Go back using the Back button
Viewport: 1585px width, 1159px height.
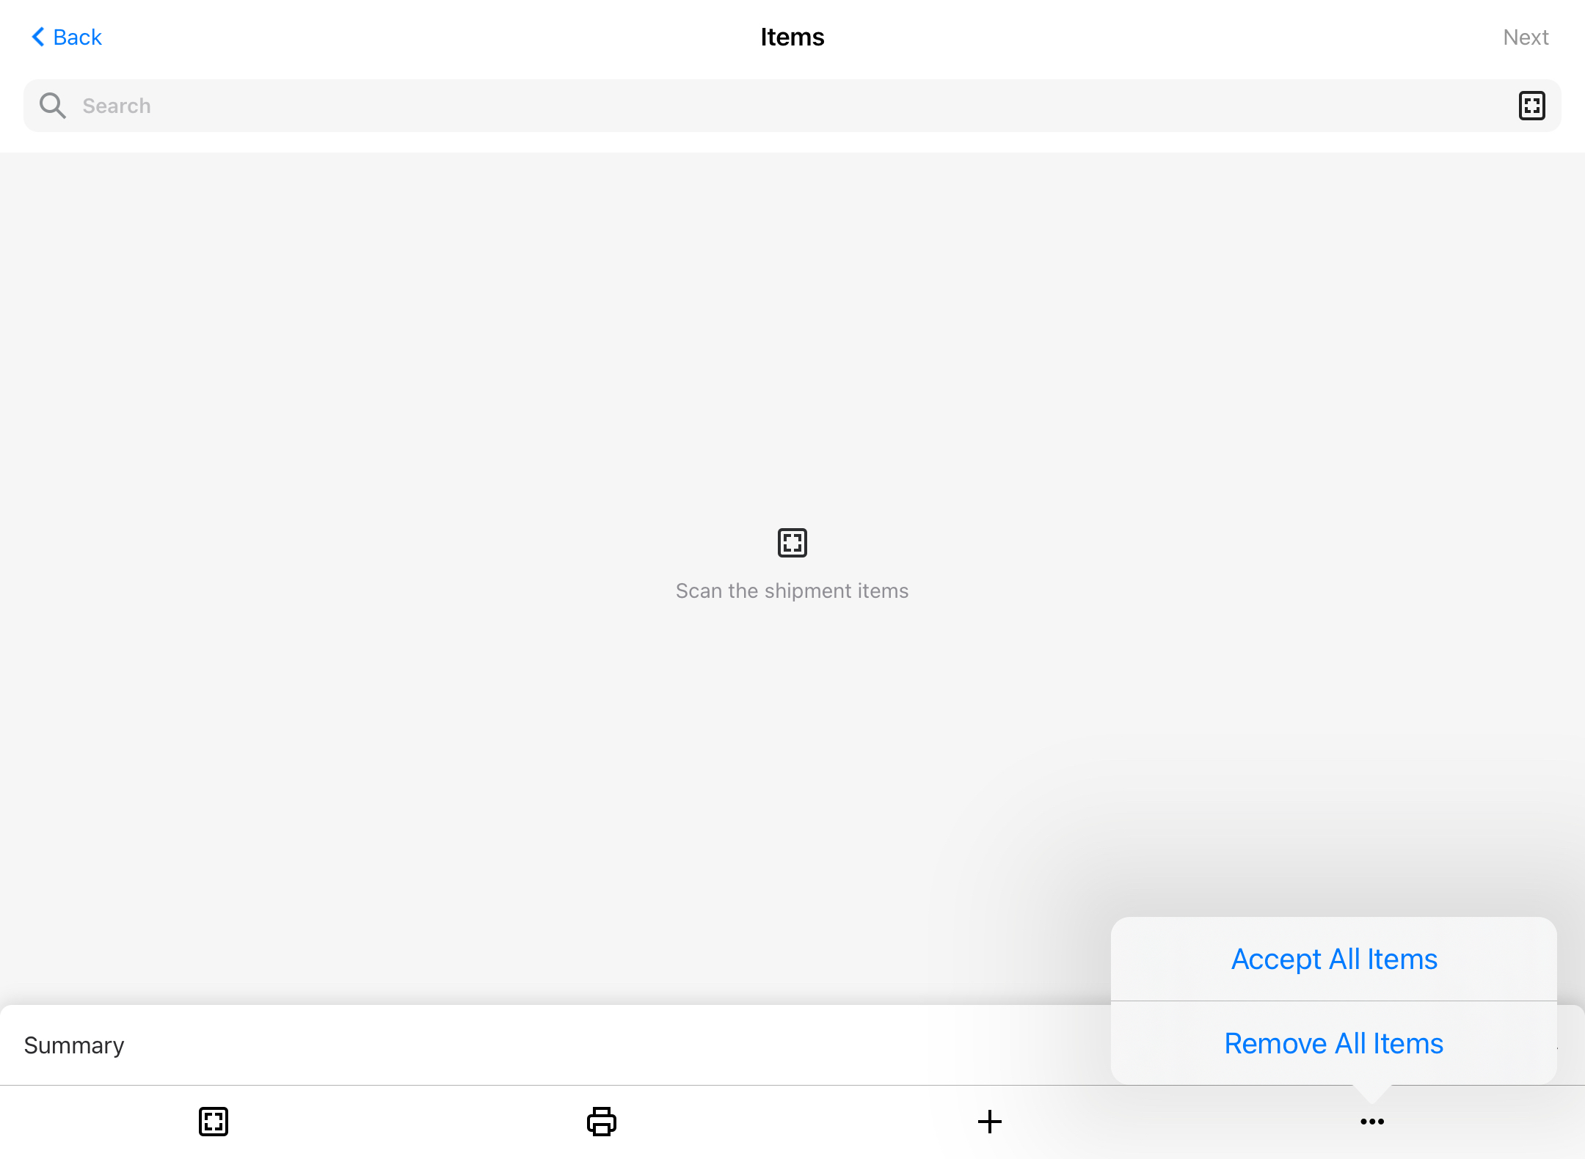tap(67, 37)
